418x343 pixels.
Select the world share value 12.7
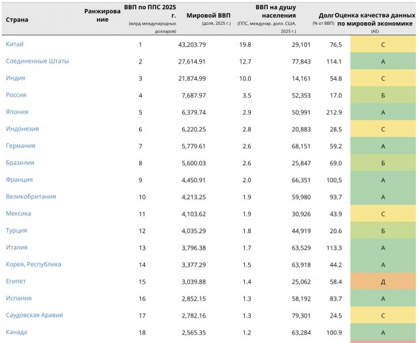tap(246, 61)
